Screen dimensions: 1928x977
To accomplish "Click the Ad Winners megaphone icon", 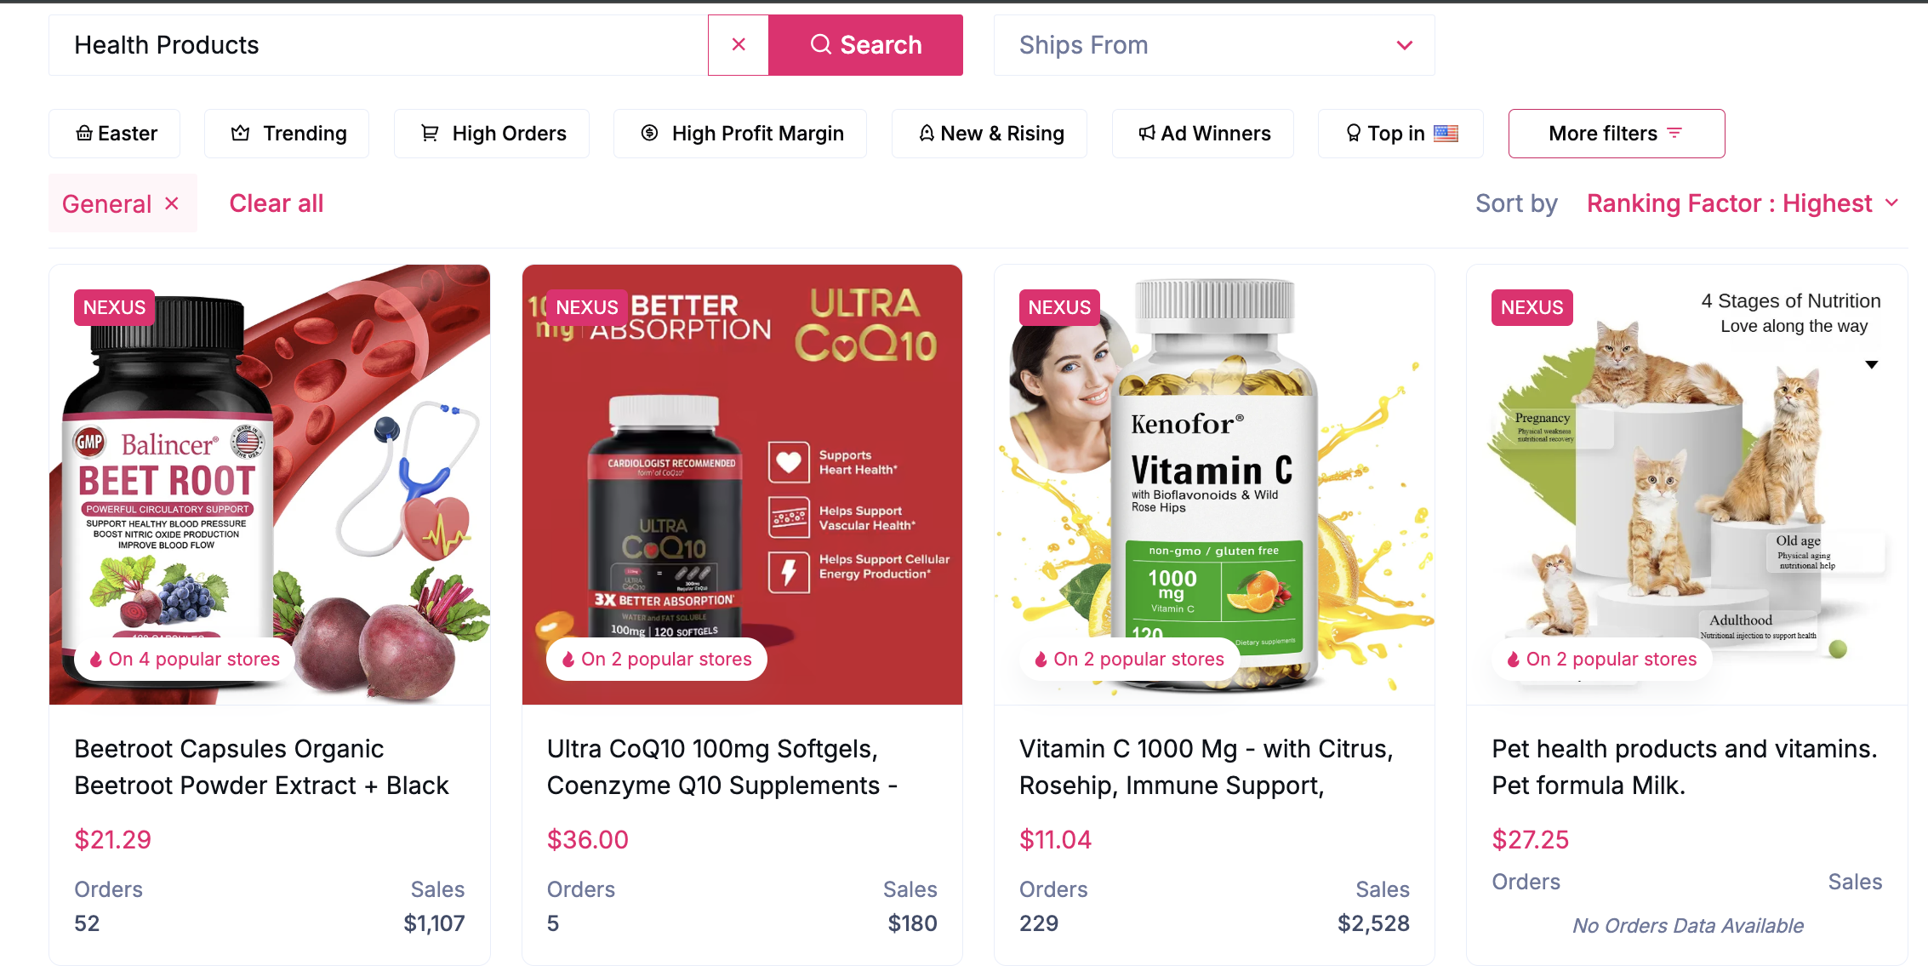I will tap(1147, 133).
